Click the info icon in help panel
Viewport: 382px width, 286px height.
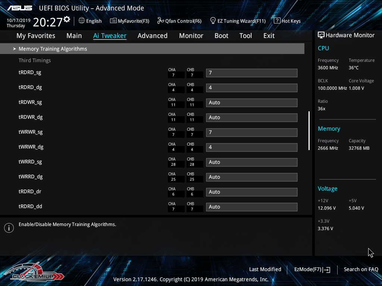(x=9, y=228)
